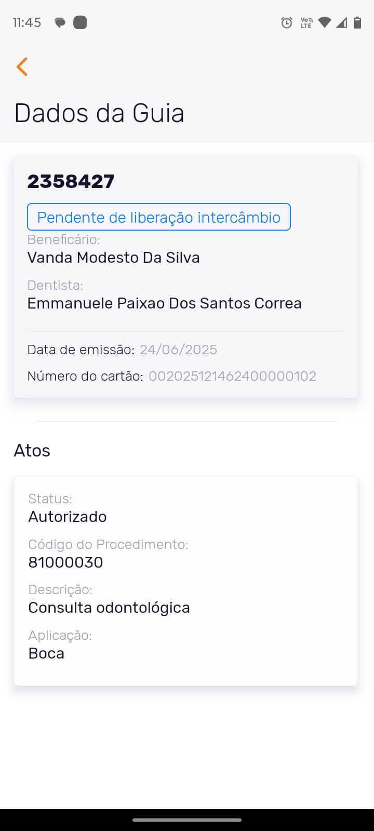
Task: Tap the Pendente de liberação intercâmbio badge
Action: 158,217
